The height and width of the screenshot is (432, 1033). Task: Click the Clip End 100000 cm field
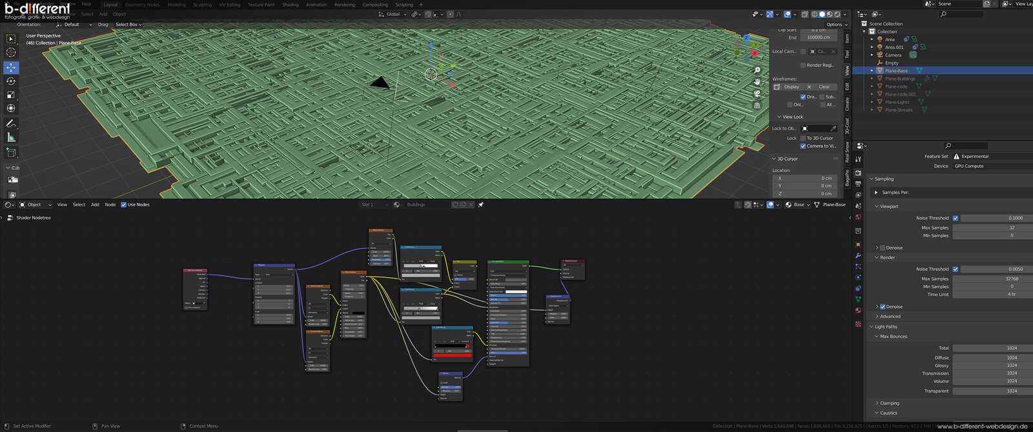(818, 37)
